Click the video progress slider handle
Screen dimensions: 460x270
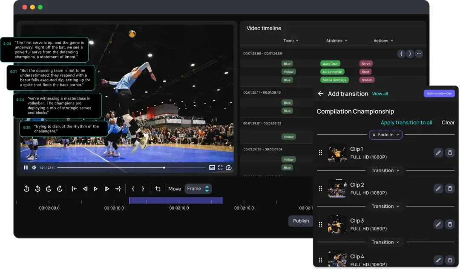(164, 168)
